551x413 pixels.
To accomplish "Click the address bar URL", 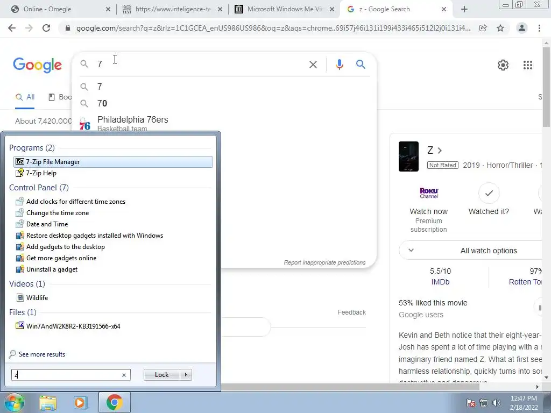I will pyautogui.click(x=273, y=28).
